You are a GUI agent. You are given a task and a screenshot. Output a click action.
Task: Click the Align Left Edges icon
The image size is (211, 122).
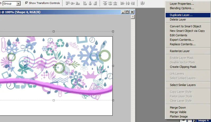(x=85, y=3)
